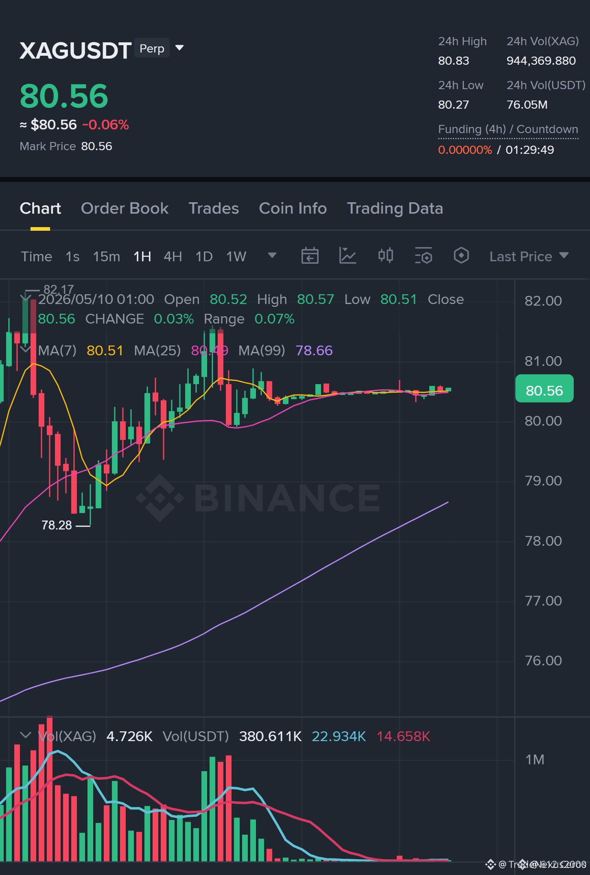Open the Last Price dropdown
Viewport: 590px width, 875px height.
(529, 256)
